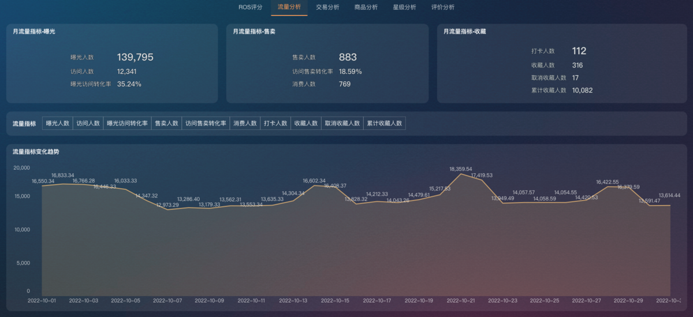The image size is (693, 317).
Task: Open the 交易分析 tab
Action: click(327, 8)
